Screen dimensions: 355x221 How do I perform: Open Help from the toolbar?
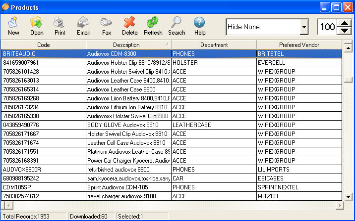(200, 26)
